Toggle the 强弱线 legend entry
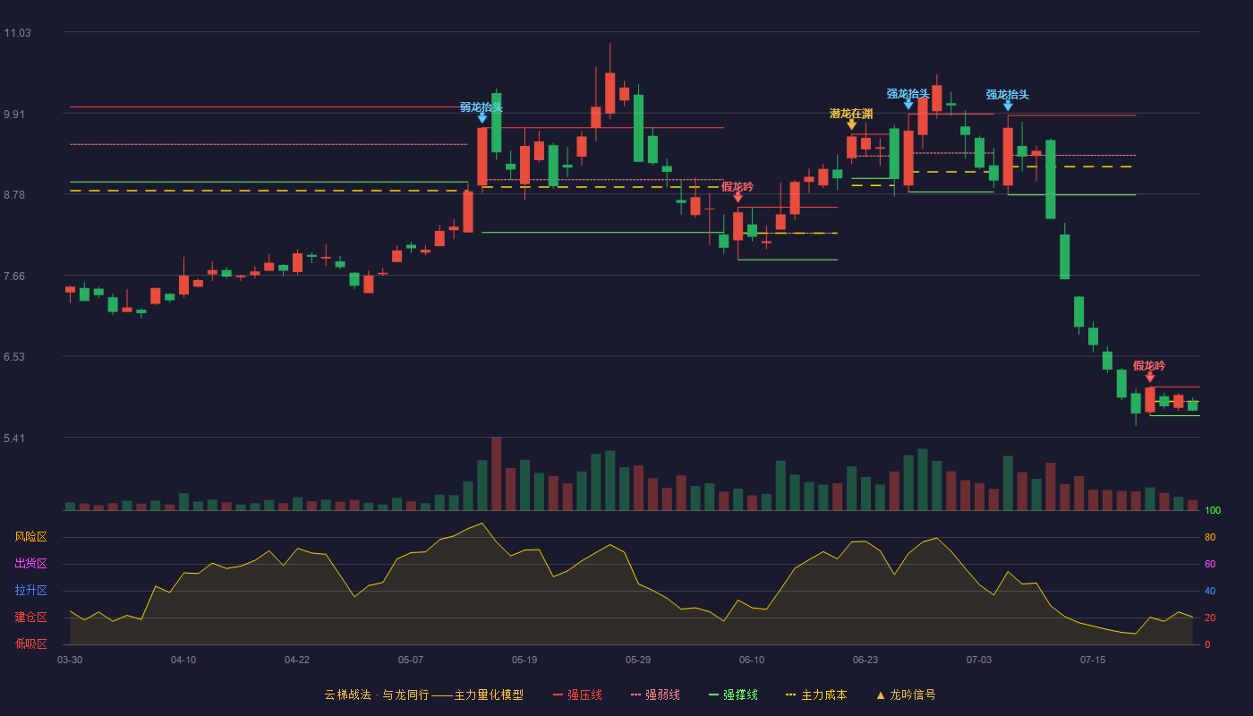Image resolution: width=1253 pixels, height=716 pixels. click(655, 695)
